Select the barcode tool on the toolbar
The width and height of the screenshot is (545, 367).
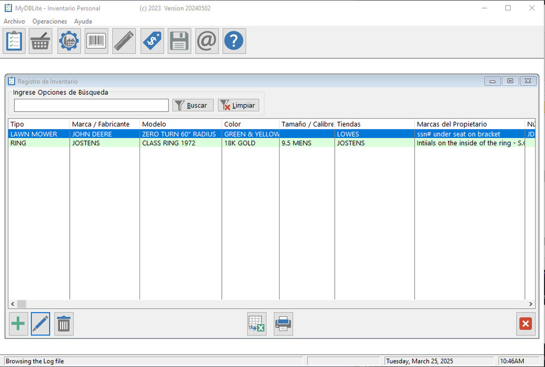click(x=96, y=41)
